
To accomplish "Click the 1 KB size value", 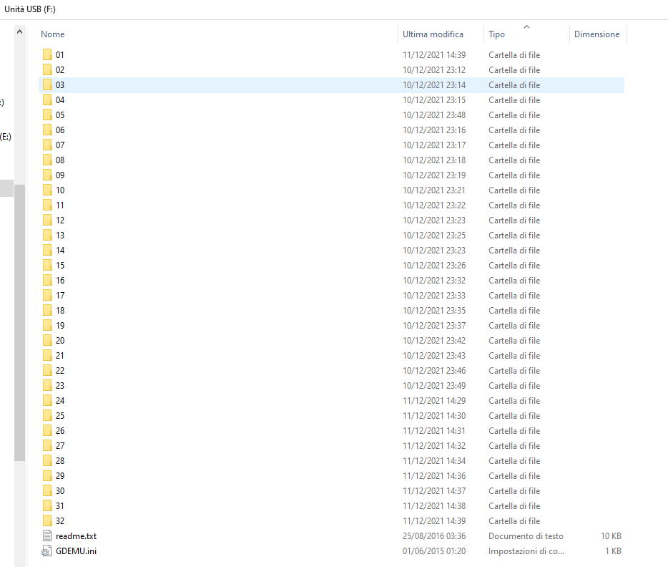I will click(613, 551).
